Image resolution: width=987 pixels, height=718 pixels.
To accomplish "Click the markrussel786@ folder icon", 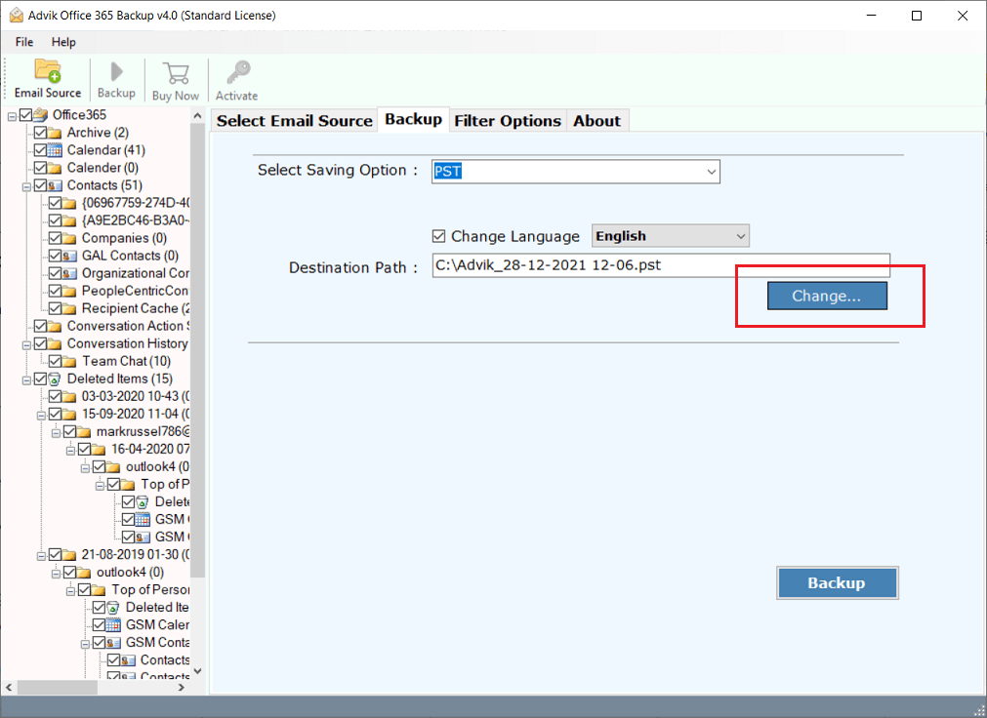I will pyautogui.click(x=84, y=432).
